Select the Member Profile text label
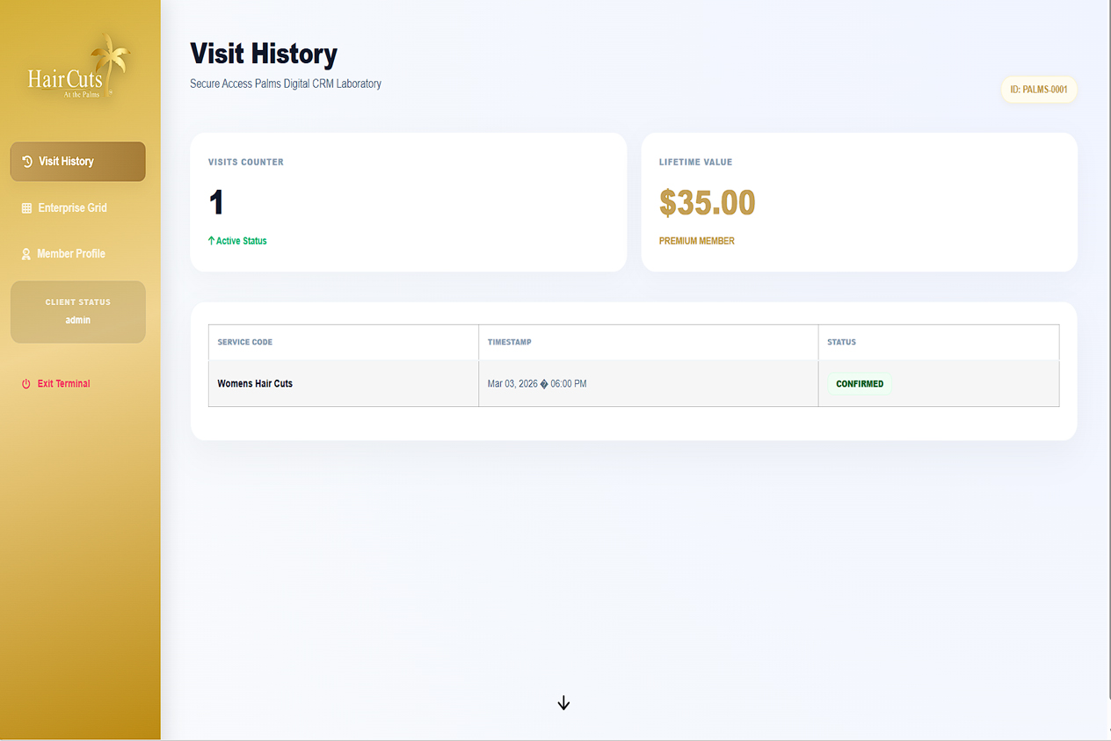 pyautogui.click(x=71, y=254)
